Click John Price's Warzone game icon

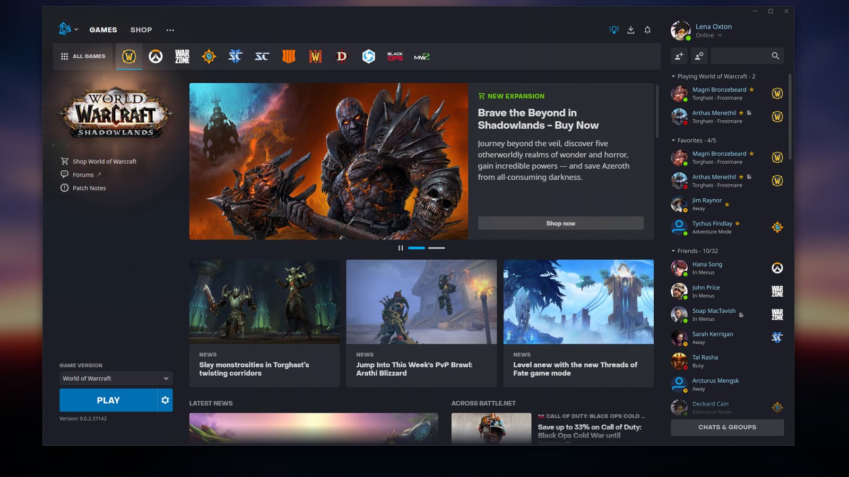pyautogui.click(x=777, y=291)
